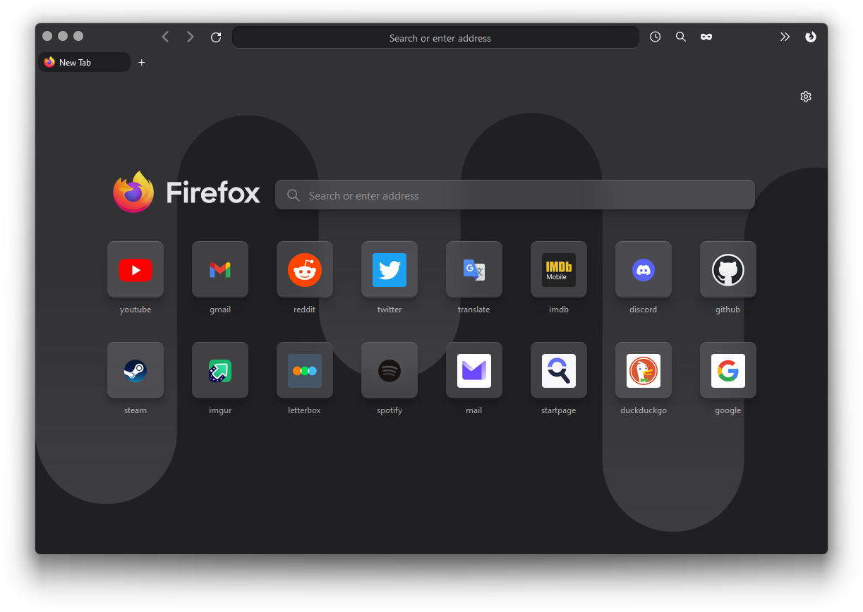Image resolution: width=863 pixels, height=612 pixels.
Task: Open the gmail shortcut tile
Action: coord(220,269)
